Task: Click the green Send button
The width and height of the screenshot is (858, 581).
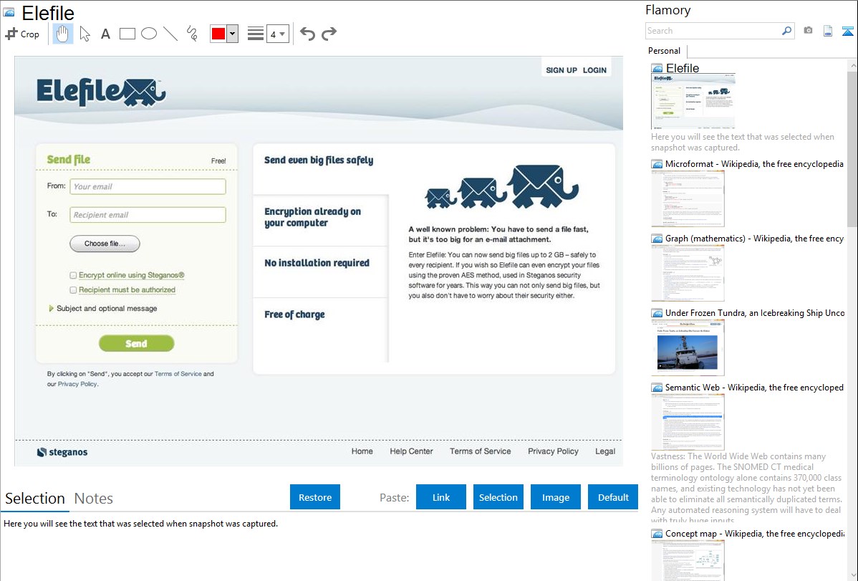Action: pyautogui.click(x=136, y=343)
